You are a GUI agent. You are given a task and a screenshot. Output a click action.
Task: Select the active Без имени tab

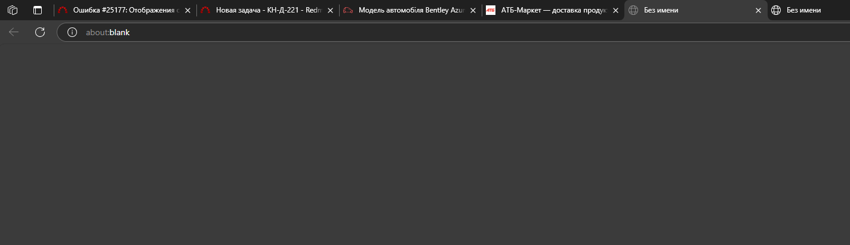pyautogui.click(x=686, y=10)
